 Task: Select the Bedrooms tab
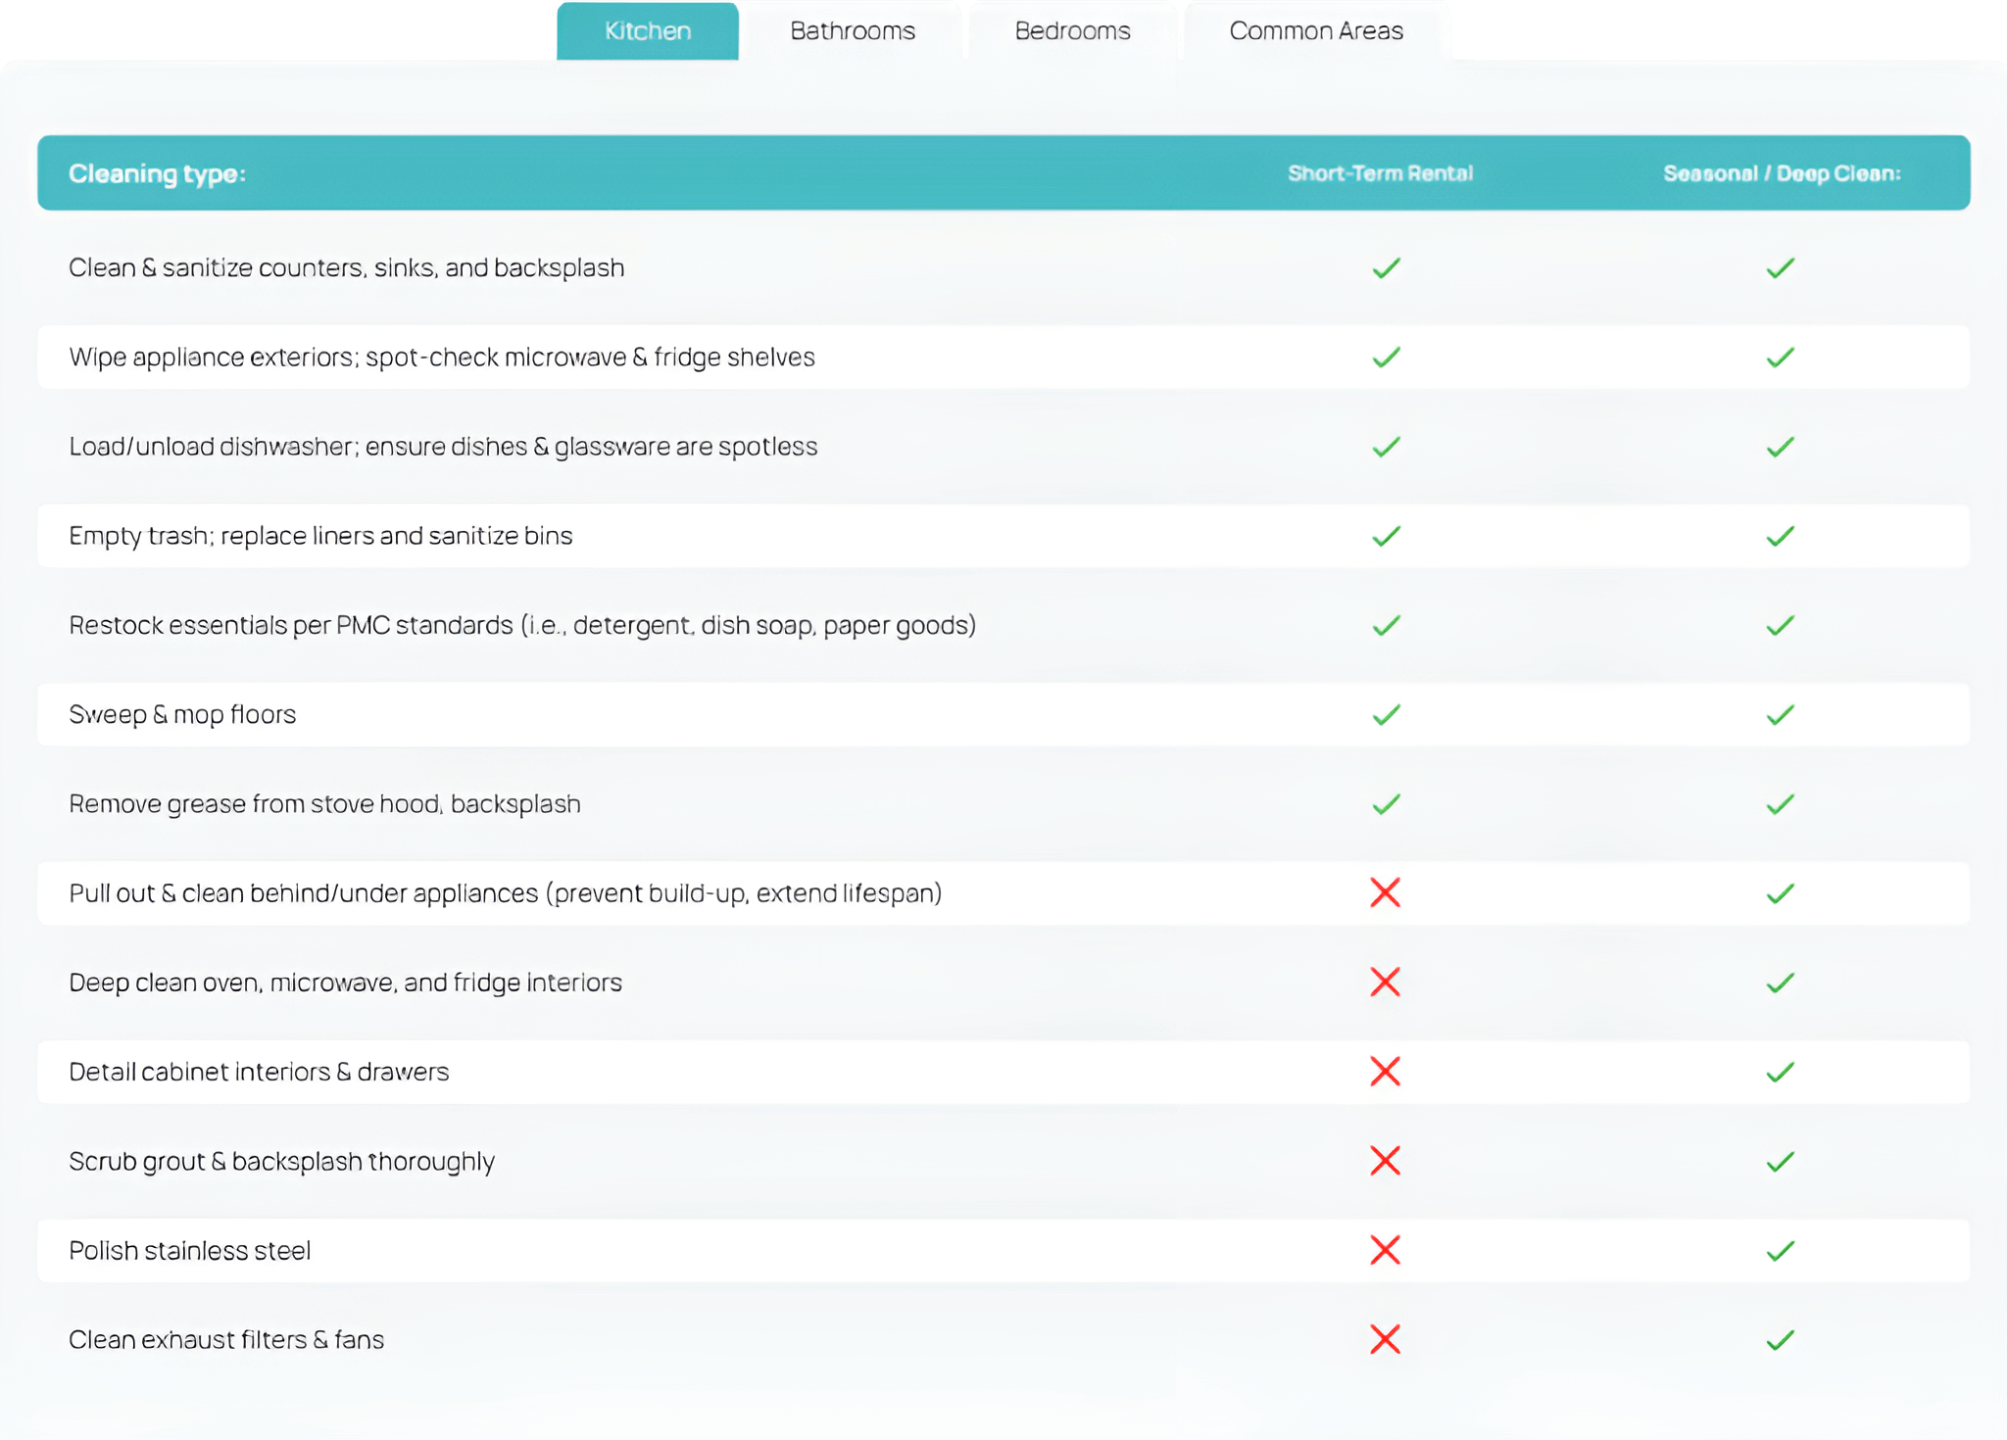click(1071, 30)
